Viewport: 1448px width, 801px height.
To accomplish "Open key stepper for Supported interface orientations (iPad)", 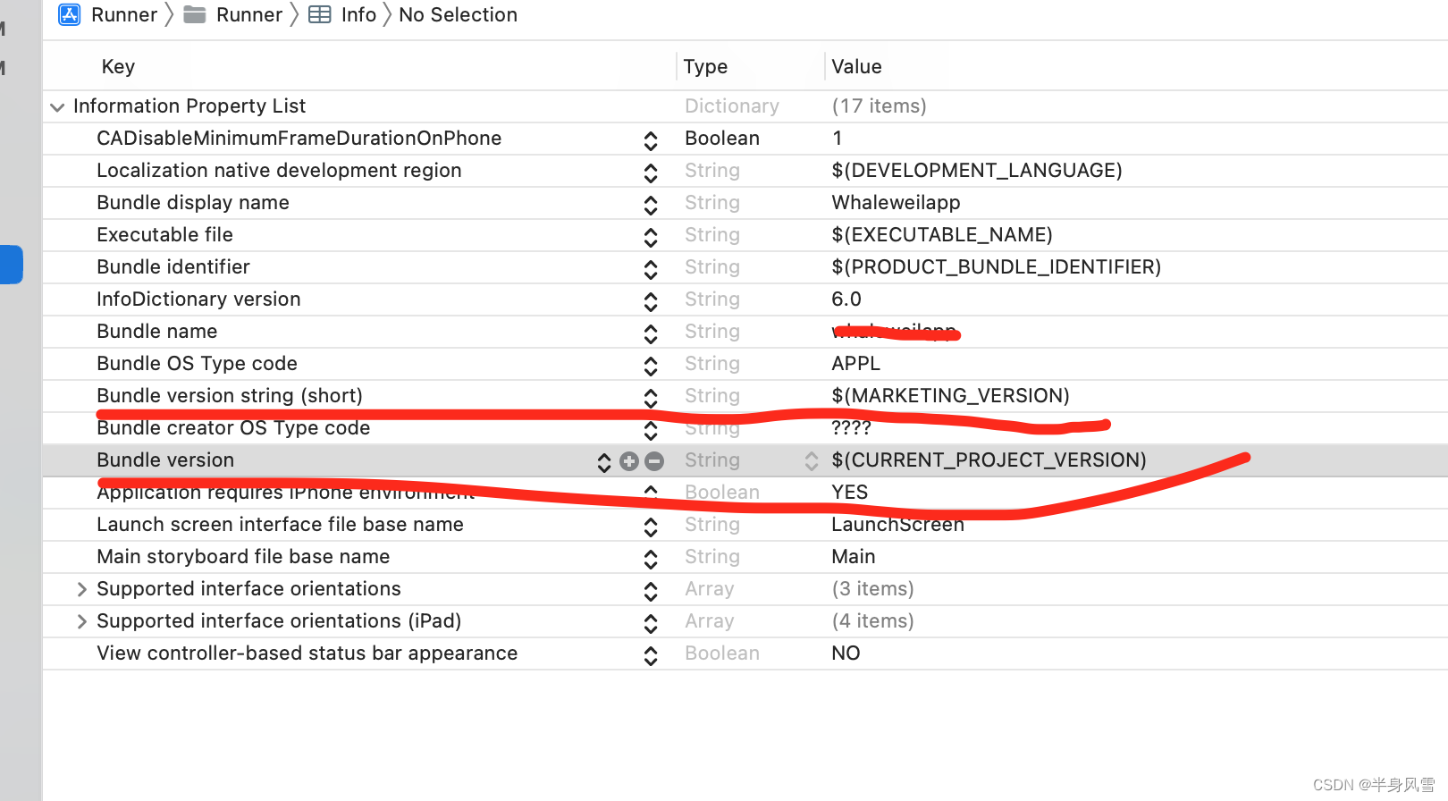I will point(651,623).
